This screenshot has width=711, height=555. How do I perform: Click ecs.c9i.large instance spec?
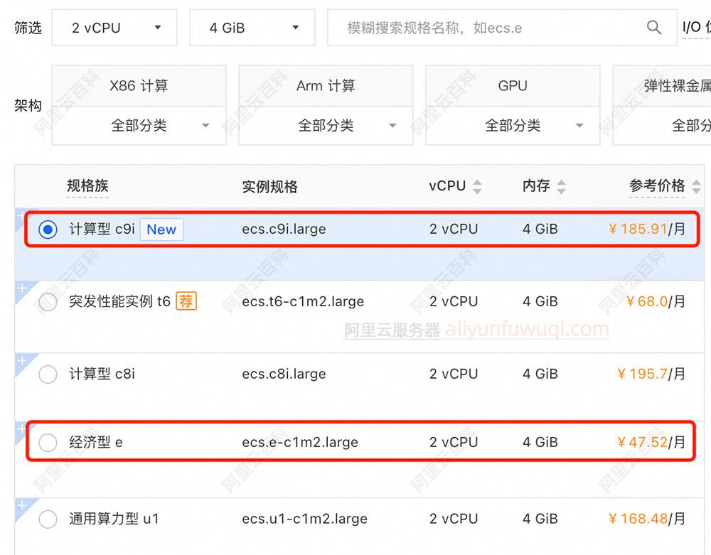click(x=284, y=230)
